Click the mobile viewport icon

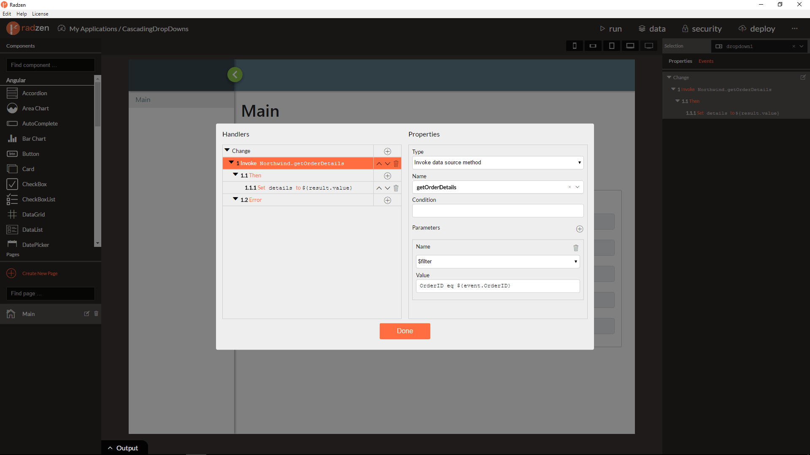[575, 45]
